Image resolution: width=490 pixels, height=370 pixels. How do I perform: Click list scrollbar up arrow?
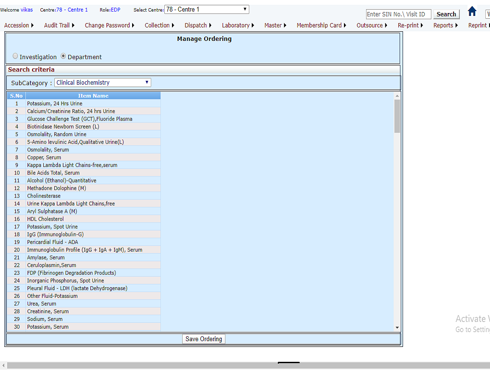coord(397,96)
